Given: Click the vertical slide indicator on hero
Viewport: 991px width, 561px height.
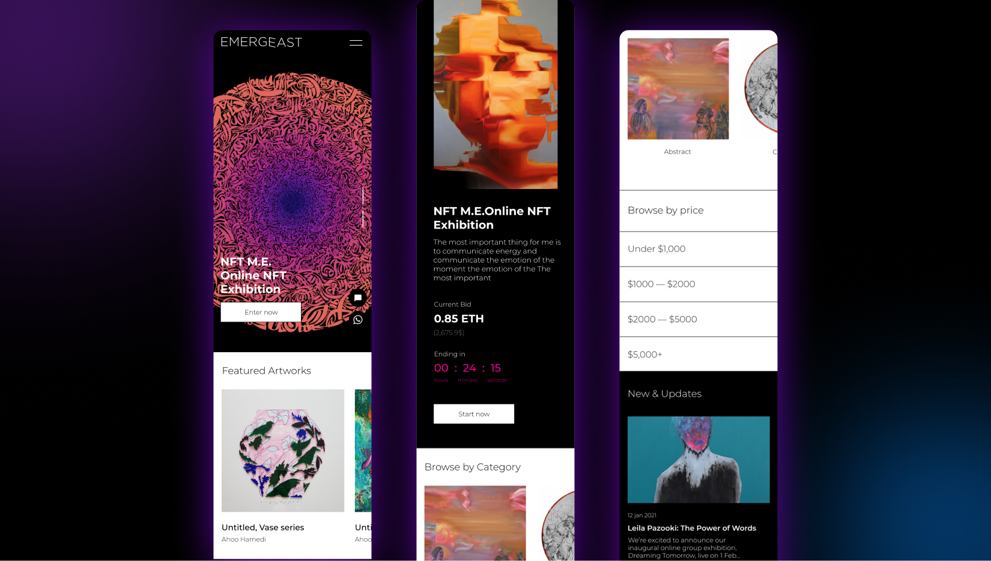Looking at the screenshot, I should click(363, 207).
